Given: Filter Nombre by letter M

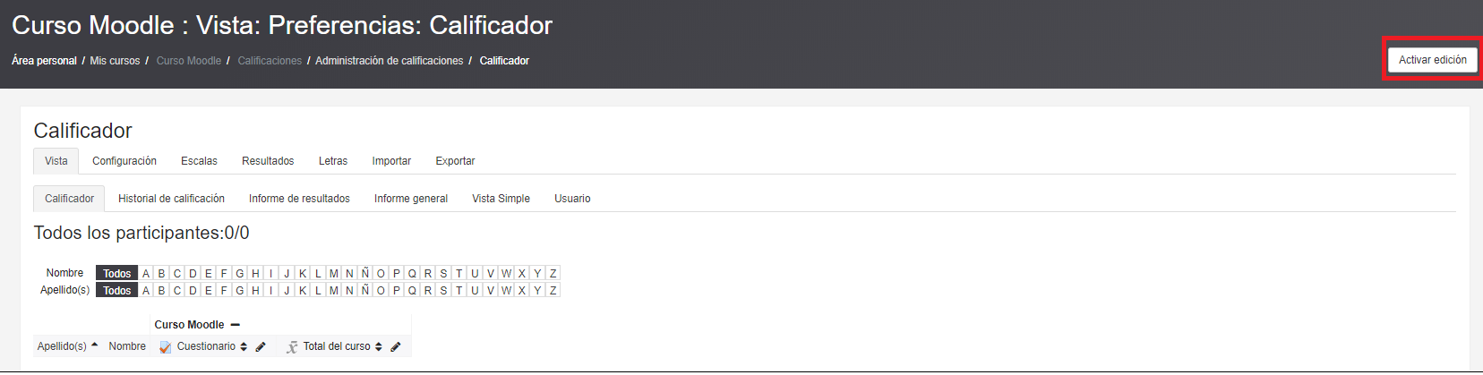Looking at the screenshot, I should tap(334, 274).
